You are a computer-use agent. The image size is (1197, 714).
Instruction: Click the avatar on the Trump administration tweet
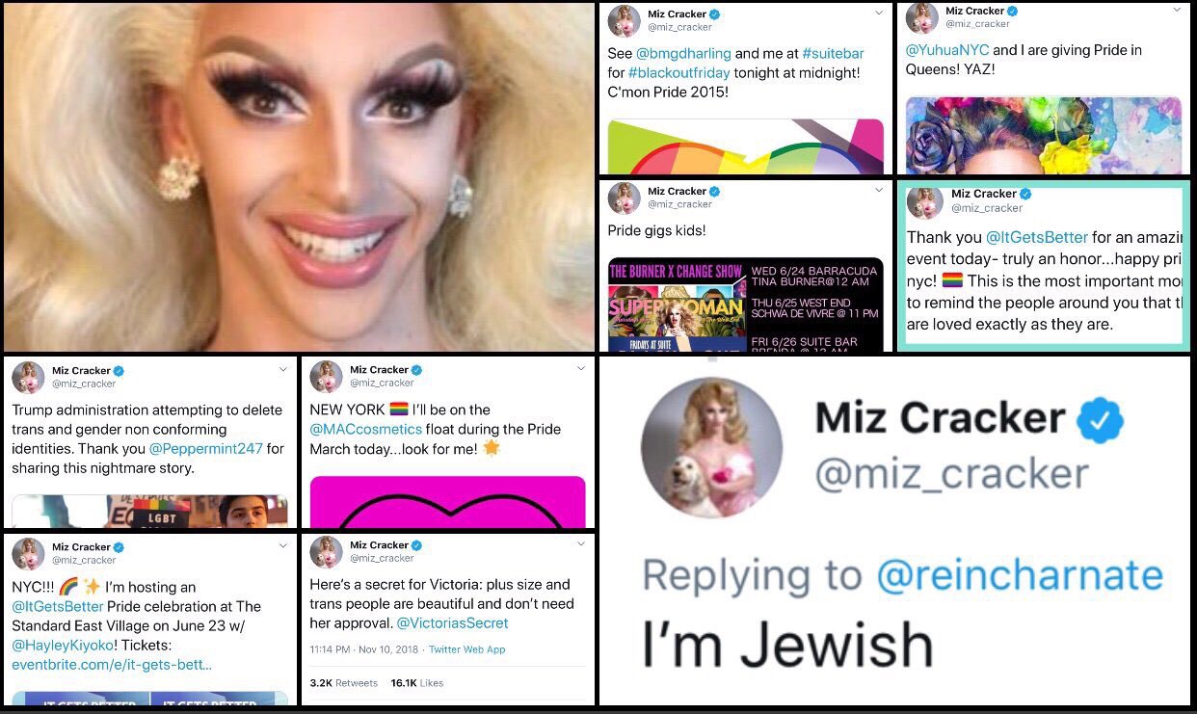click(28, 378)
